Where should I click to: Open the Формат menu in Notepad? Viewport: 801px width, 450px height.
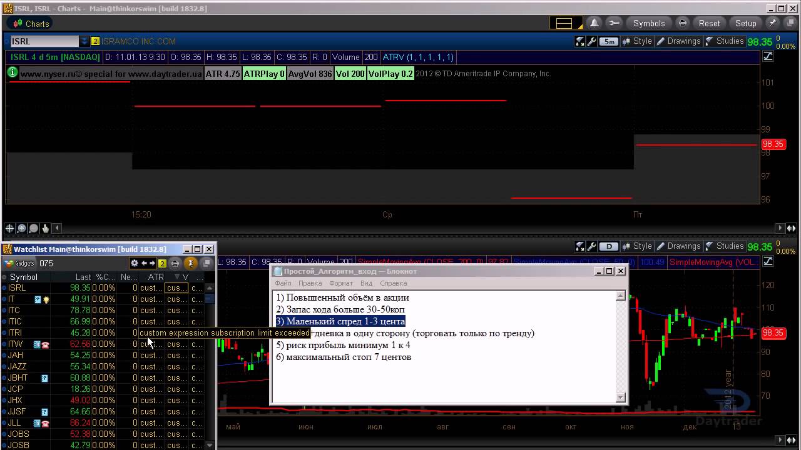(x=341, y=283)
